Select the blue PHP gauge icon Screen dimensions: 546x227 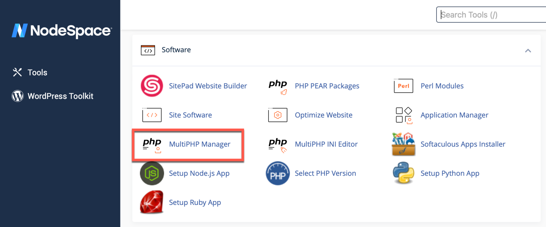pyautogui.click(x=277, y=173)
